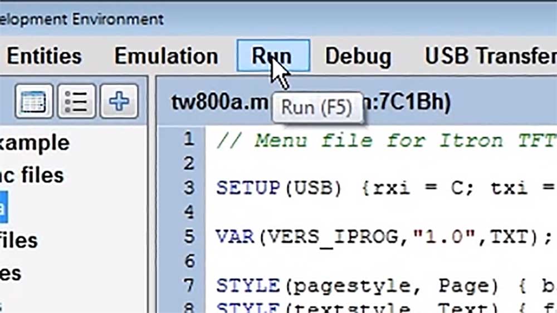The image size is (557, 313).
Task: Click the highlighted blue tree item
Action: pos(4,208)
